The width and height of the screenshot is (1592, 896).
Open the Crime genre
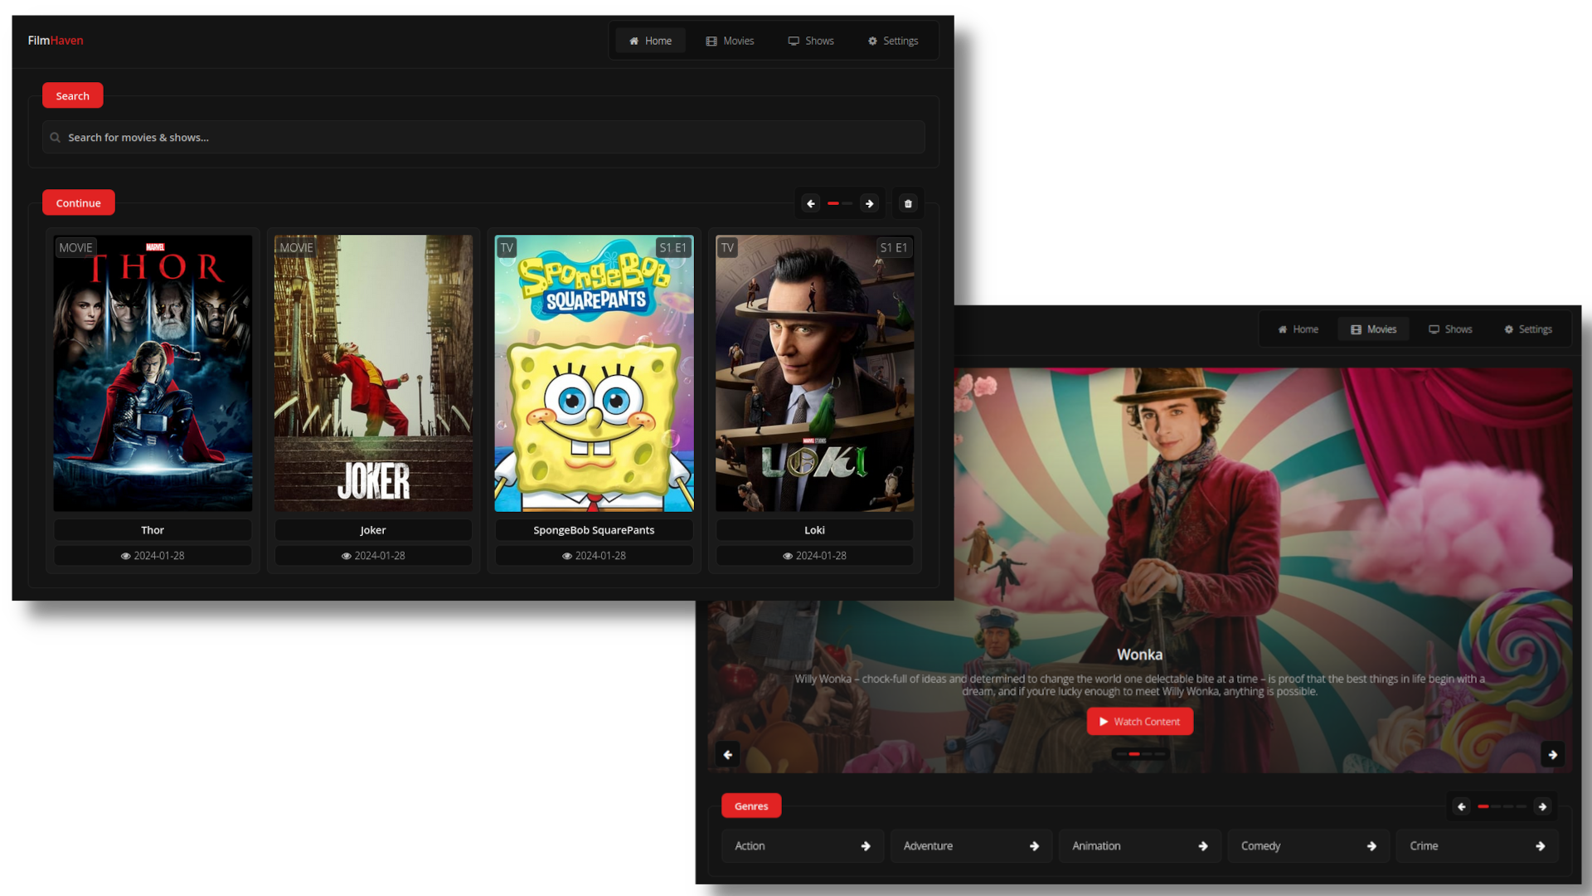tap(1478, 846)
